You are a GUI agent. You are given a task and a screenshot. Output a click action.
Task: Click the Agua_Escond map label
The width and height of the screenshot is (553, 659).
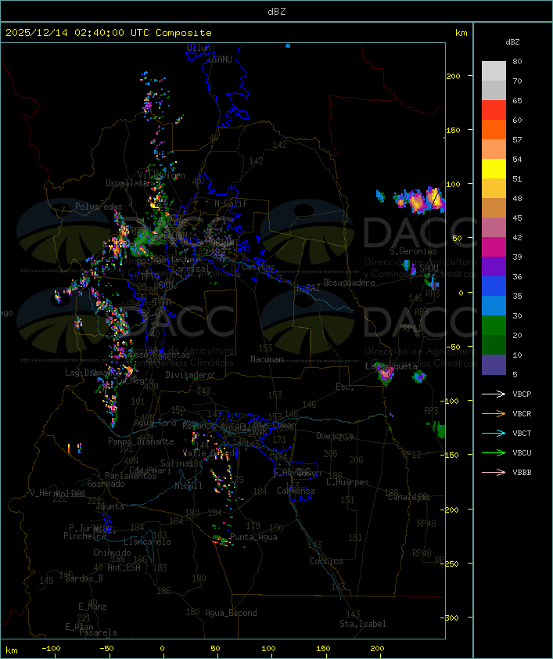(231, 613)
